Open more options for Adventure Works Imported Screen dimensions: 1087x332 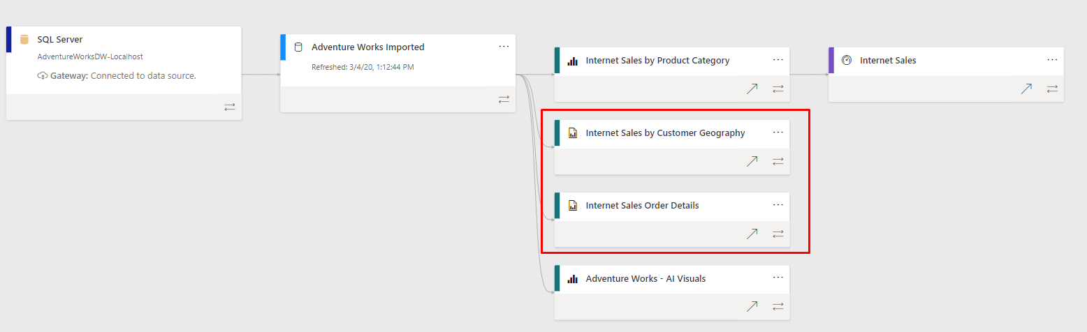click(504, 47)
